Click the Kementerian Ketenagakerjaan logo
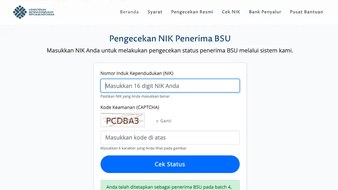 [34, 12]
